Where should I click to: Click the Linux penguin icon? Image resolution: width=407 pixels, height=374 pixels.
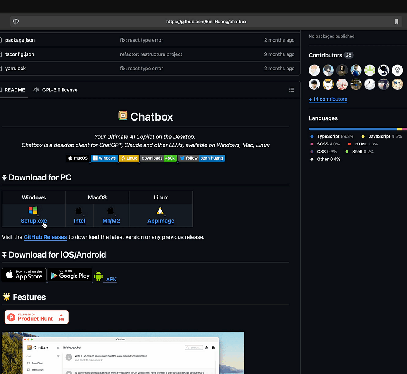160,211
